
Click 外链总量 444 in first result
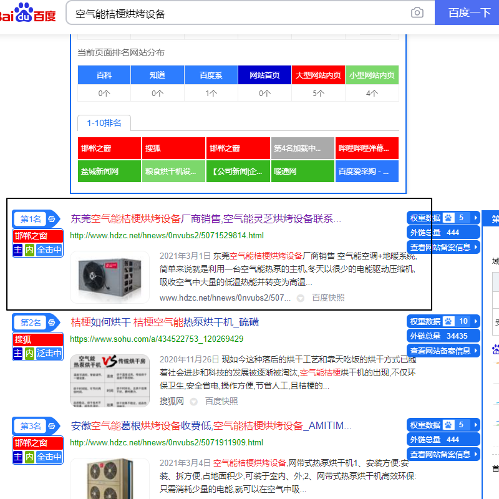click(443, 233)
